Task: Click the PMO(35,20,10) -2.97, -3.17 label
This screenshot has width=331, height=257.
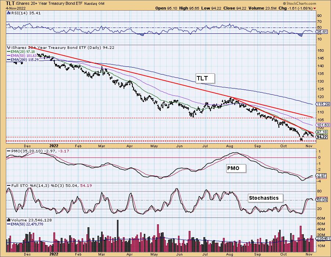Action: (x=38, y=151)
